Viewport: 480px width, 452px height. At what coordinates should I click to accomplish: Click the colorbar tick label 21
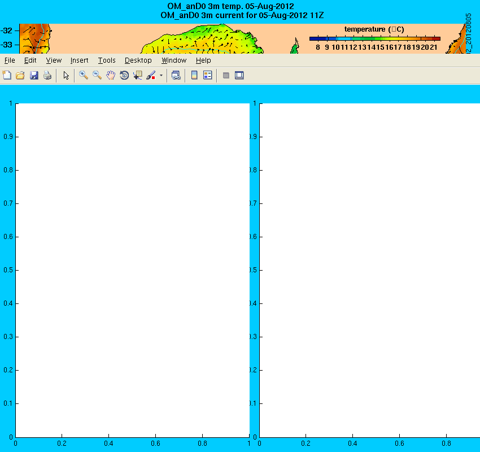[x=433, y=47]
